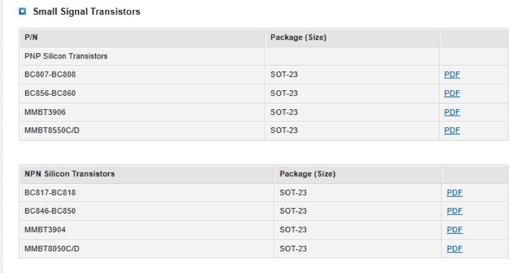Click the Small Signal Transistors heading
Viewport: 514px width, 273px height.
(86, 12)
